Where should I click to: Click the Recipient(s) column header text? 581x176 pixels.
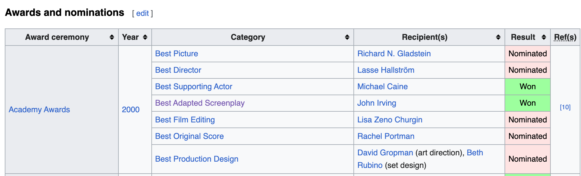point(425,37)
